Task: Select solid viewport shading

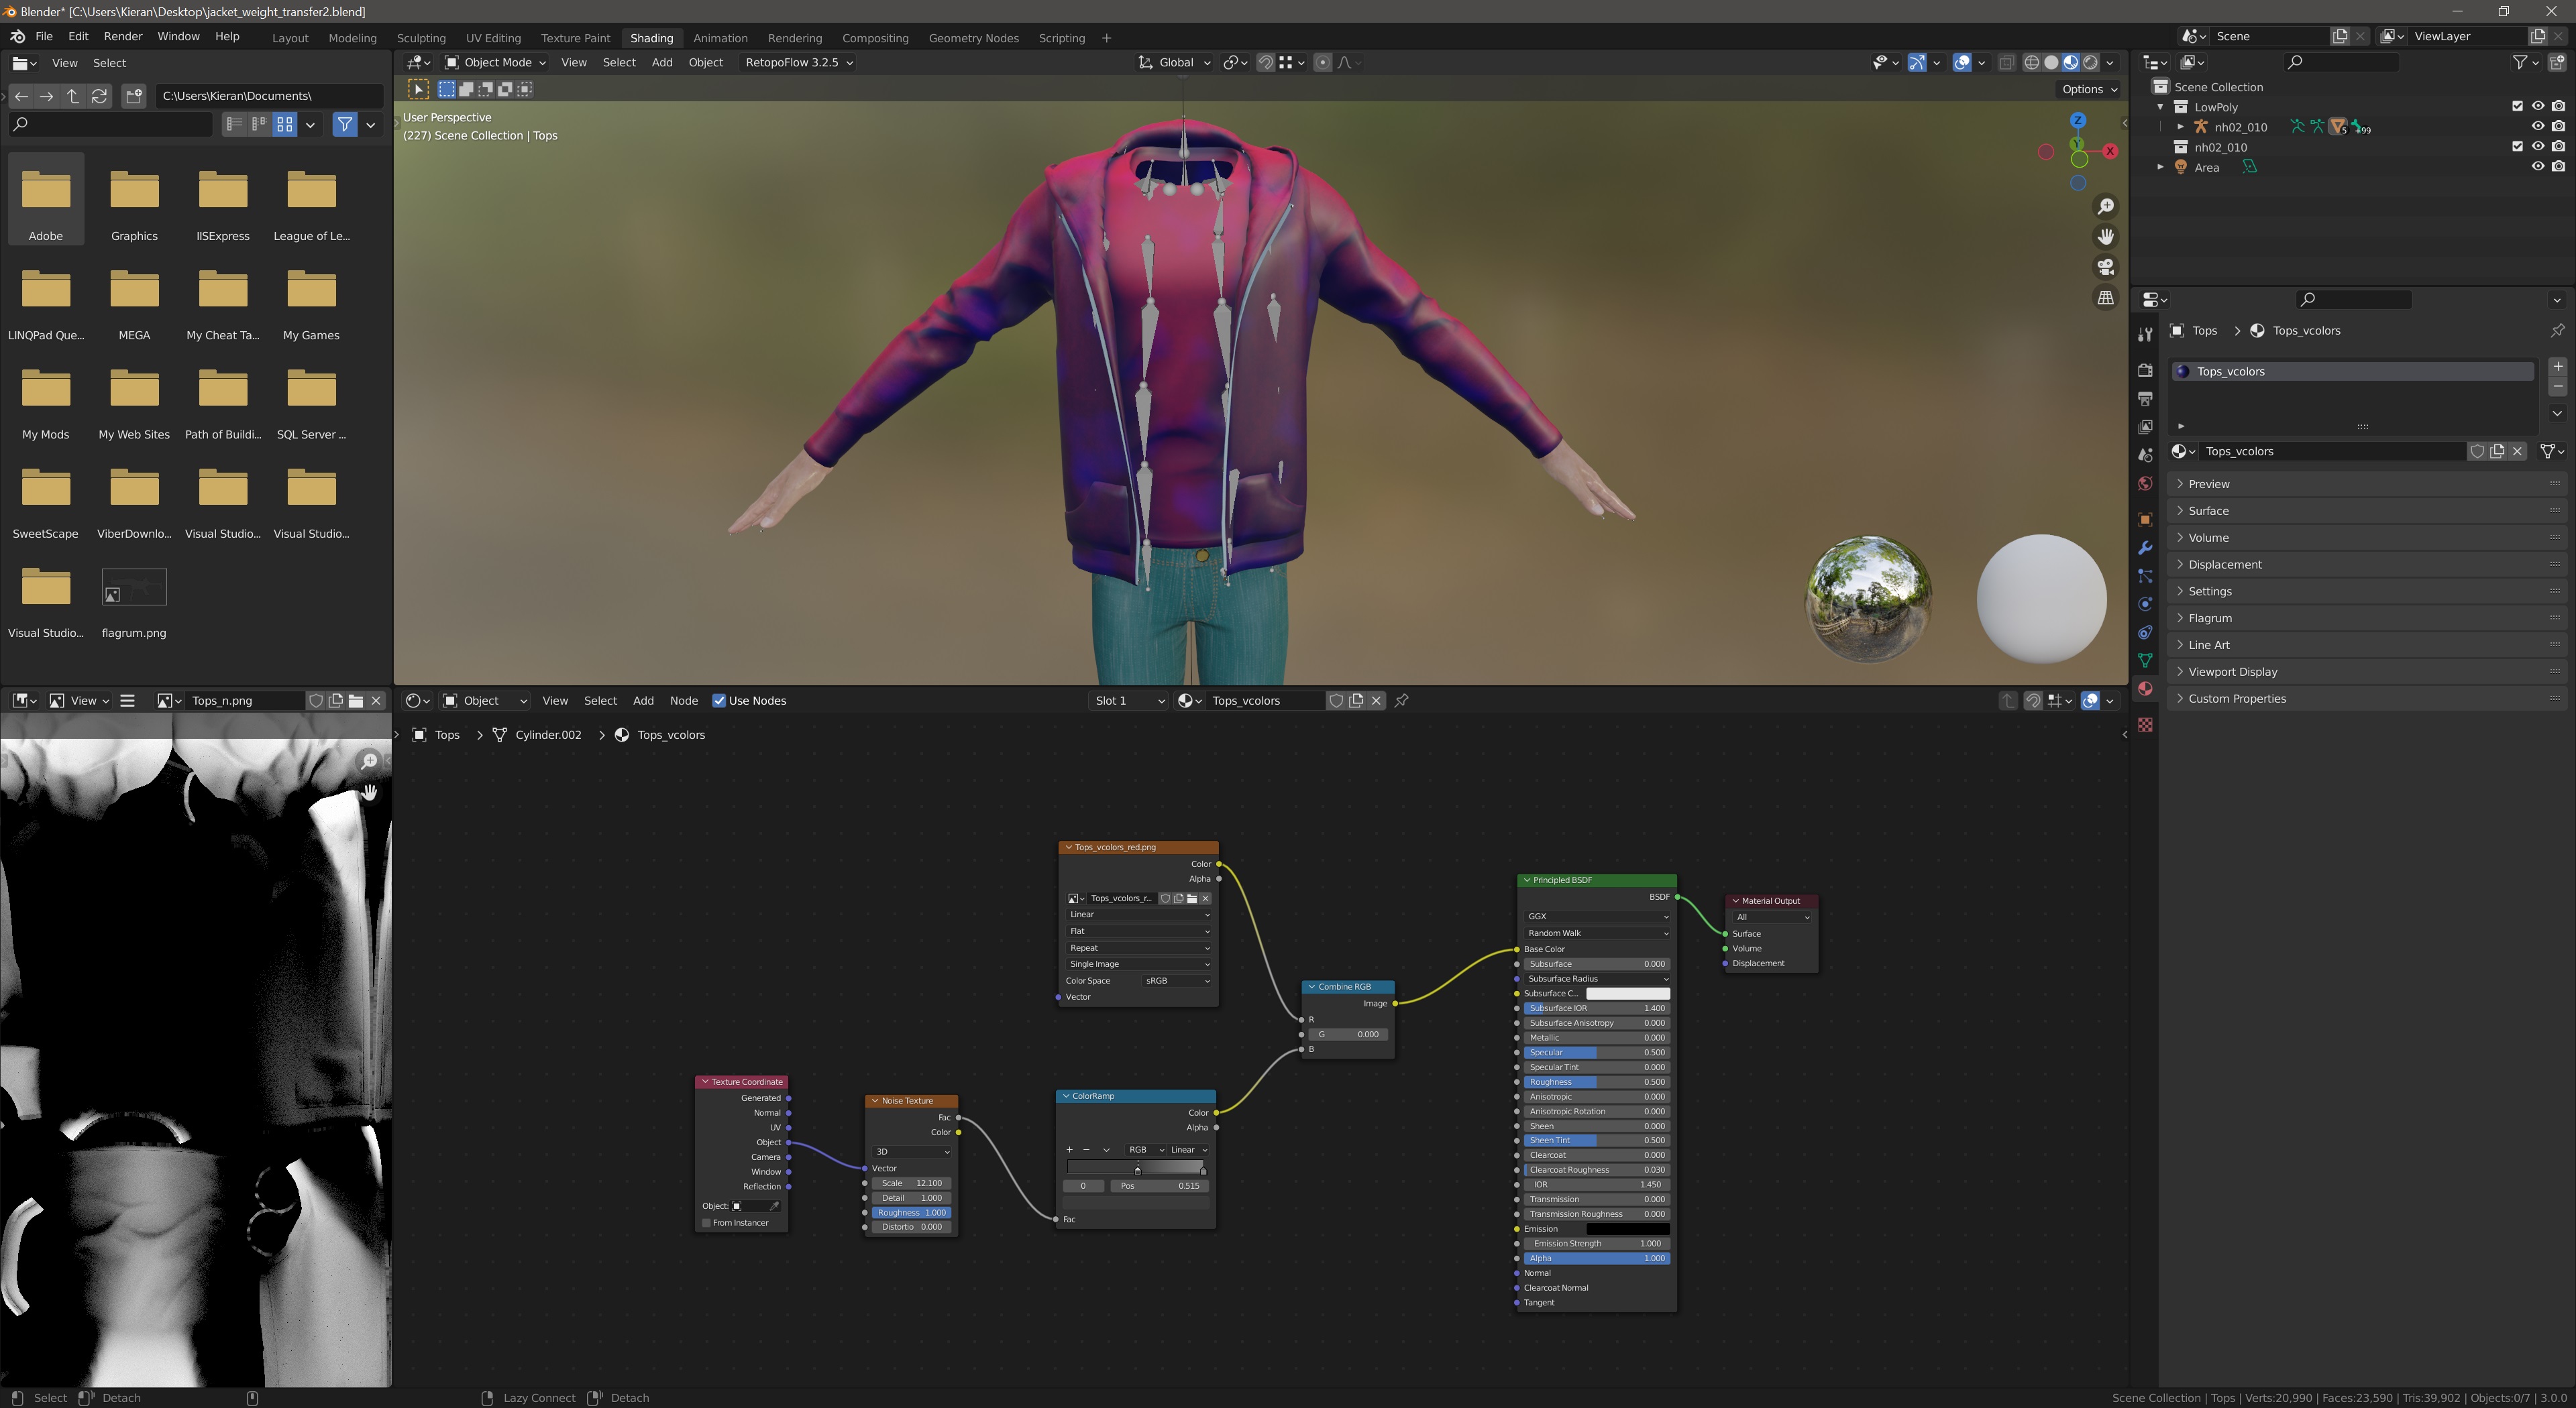Action: [x=2051, y=62]
